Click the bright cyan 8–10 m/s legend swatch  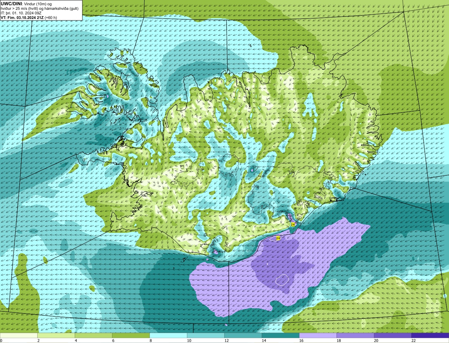168,335
